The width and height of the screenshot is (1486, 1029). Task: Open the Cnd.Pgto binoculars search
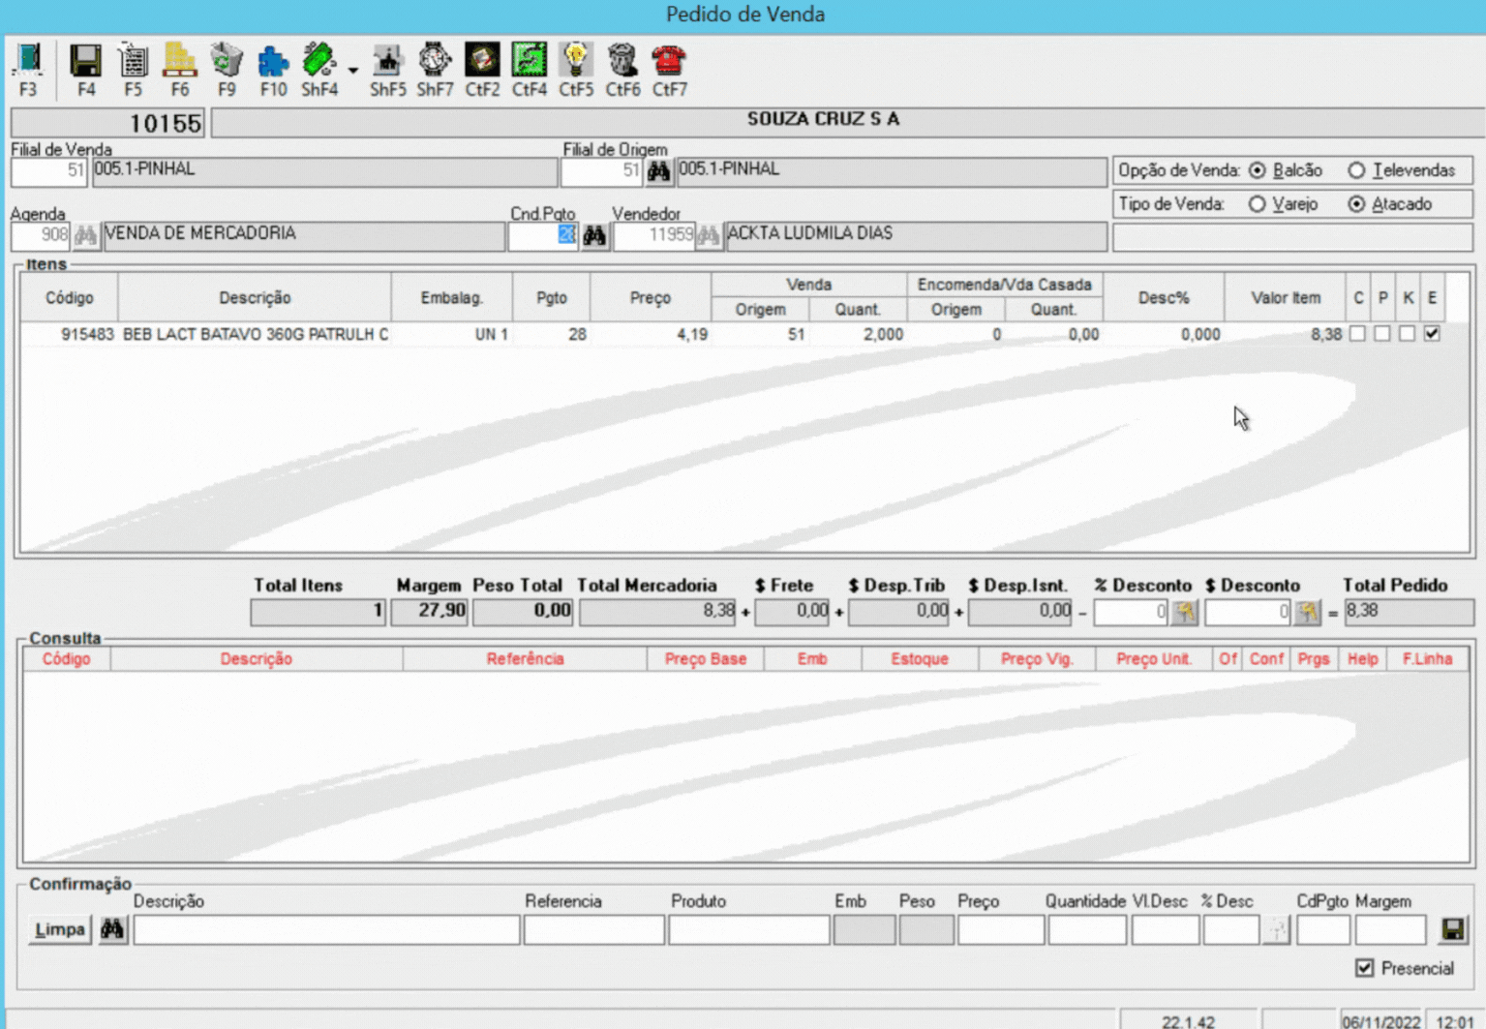(x=594, y=235)
